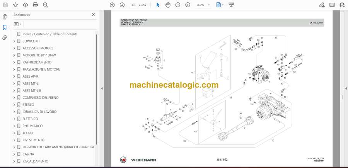Click the WEIDEMANN logo on the page
Screen dimensions: 348x168
[x=138, y=160]
